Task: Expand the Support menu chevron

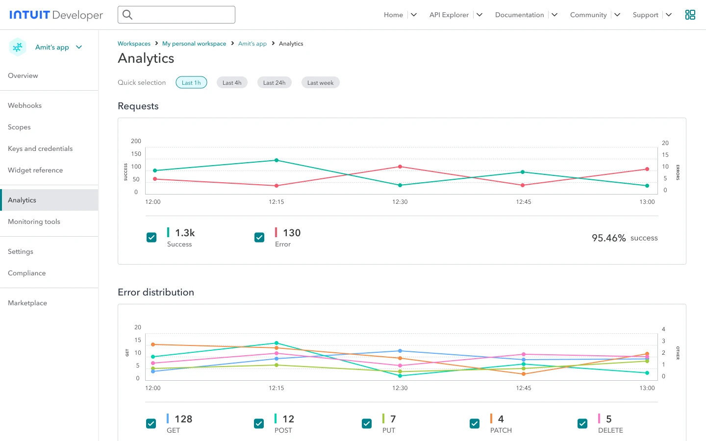Action: [669, 15]
